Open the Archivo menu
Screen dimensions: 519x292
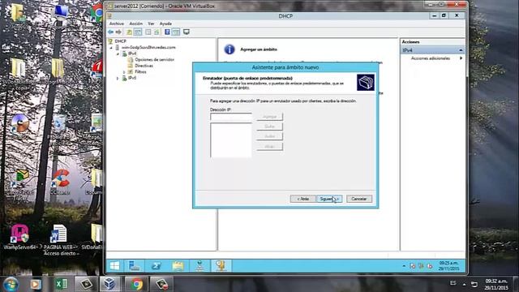(x=117, y=24)
